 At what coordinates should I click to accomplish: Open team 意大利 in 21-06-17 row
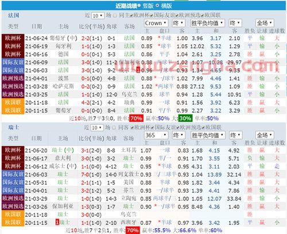(x=63, y=158)
